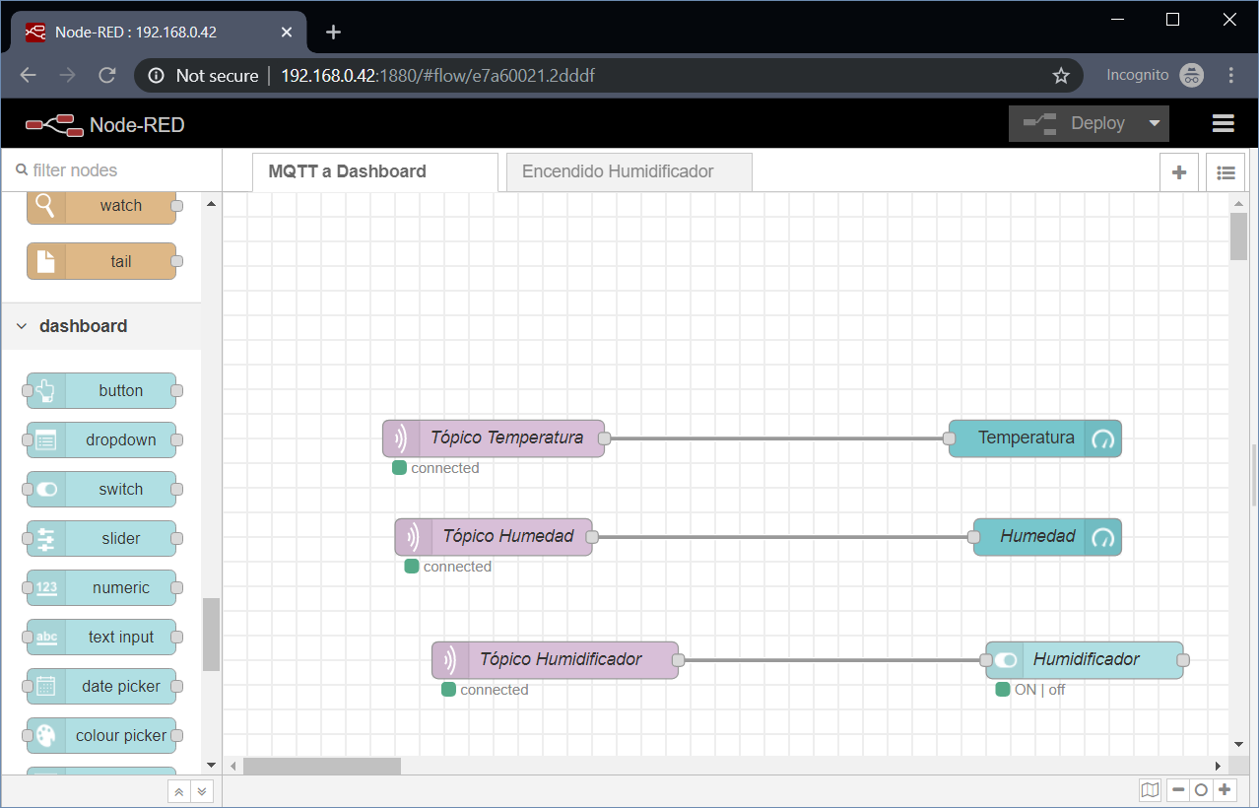Viewport: 1259px width, 808px height.
Task: Click the palette scroll up arrow
Action: pyautogui.click(x=211, y=204)
